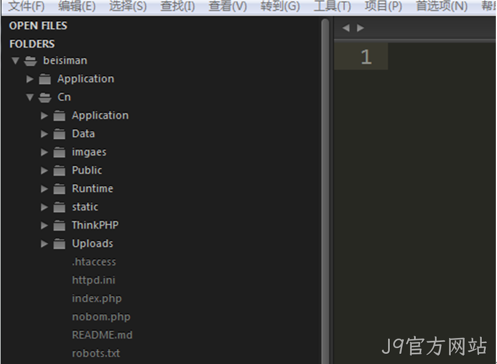
Task: Open index.php in the sidebar
Action: pos(96,299)
